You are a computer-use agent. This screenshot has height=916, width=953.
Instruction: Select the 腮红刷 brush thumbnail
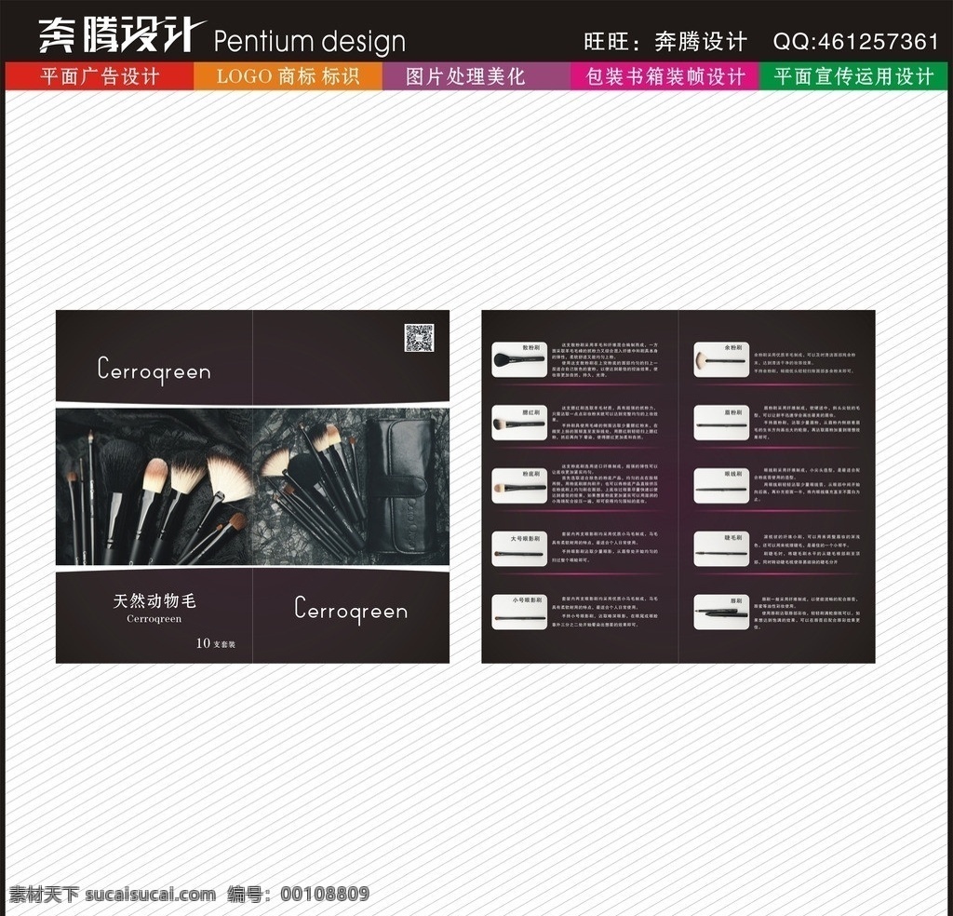coord(519,423)
